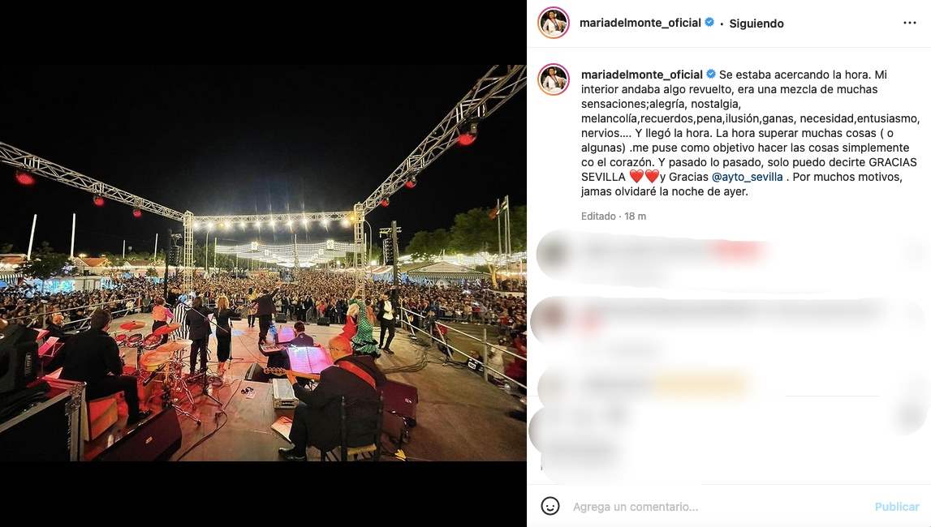Click the verified badge in the caption
The height and width of the screenshot is (527, 931).
point(711,74)
